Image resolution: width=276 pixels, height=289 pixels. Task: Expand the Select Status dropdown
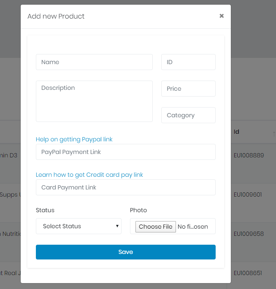78,226
